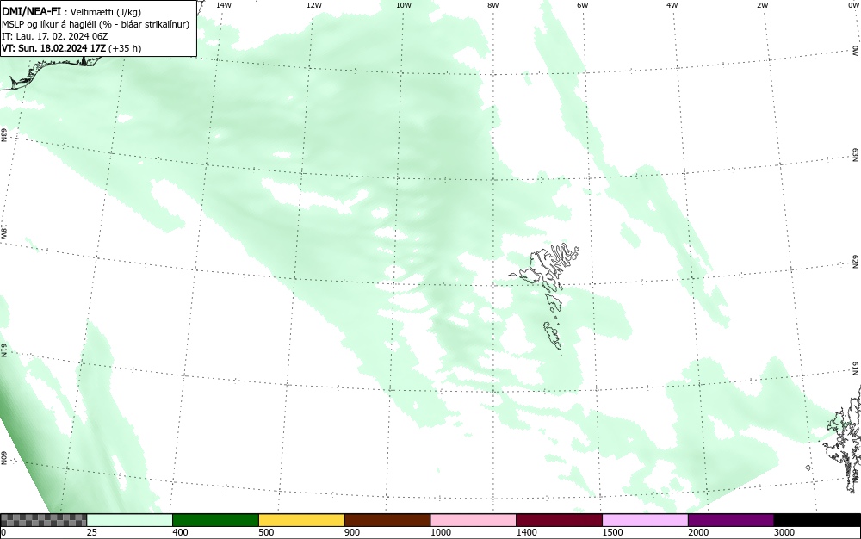861x539 pixels.
Task: Click the '63N' label on left edge
Action: coord(3,135)
